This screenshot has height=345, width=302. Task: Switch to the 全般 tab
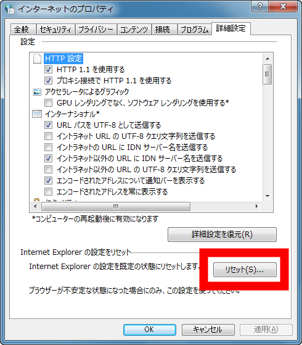pyautogui.click(x=23, y=29)
